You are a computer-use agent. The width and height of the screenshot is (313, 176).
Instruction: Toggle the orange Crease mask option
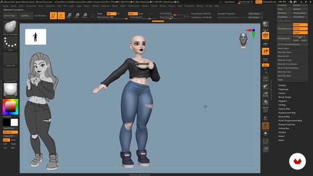300,33
